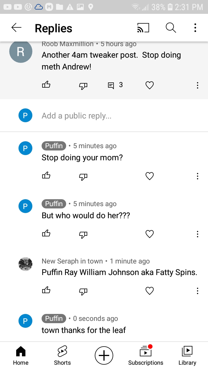Image resolution: width=208 pixels, height=369 pixels.
Task: View the 3 replies icon
Action: tap(115, 85)
